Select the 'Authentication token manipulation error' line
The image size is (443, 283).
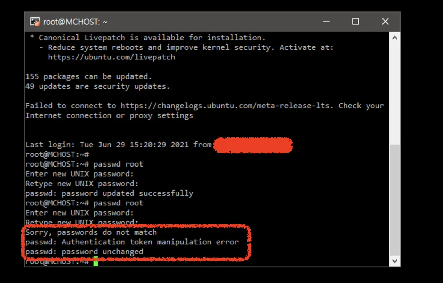point(132,242)
